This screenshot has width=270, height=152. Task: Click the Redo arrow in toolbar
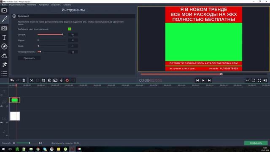[x=18, y=80]
